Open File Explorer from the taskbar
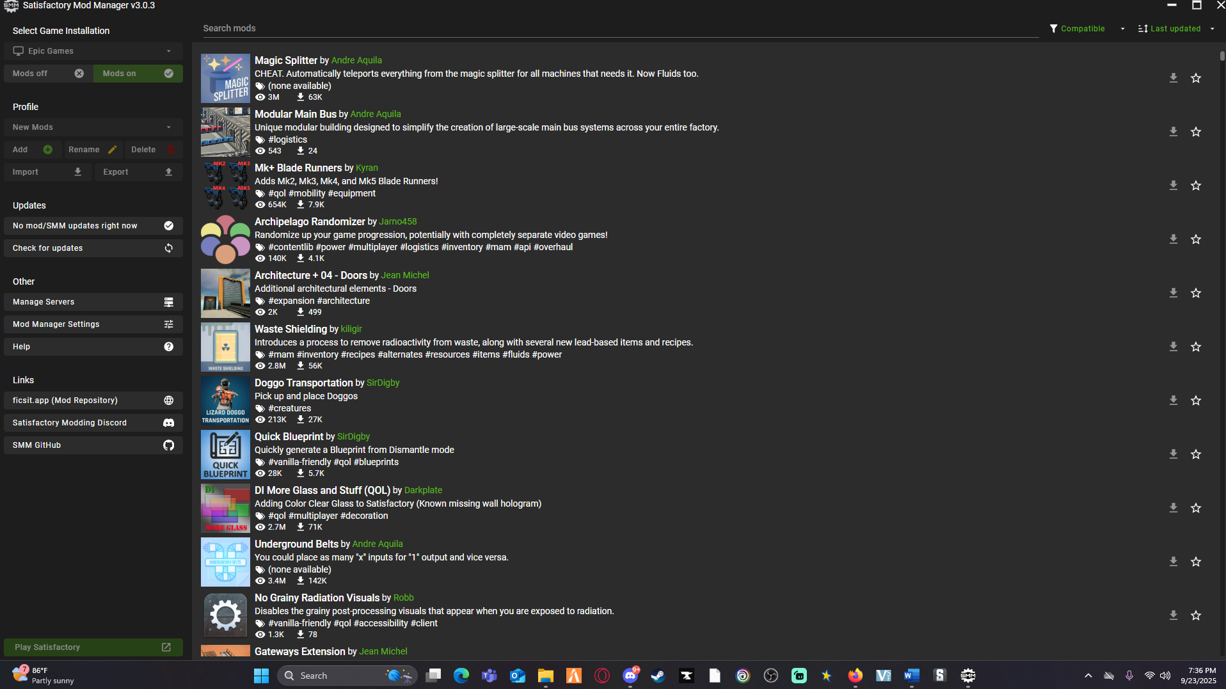This screenshot has width=1226, height=689. [545, 676]
